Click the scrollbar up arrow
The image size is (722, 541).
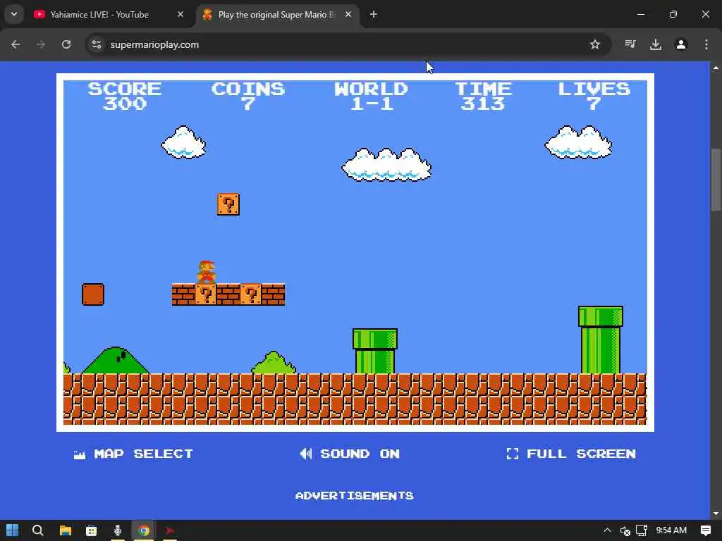[x=716, y=68]
